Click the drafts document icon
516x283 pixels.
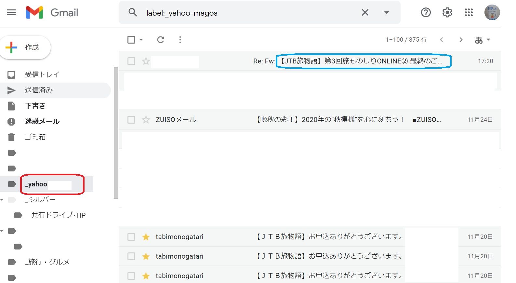(11, 106)
